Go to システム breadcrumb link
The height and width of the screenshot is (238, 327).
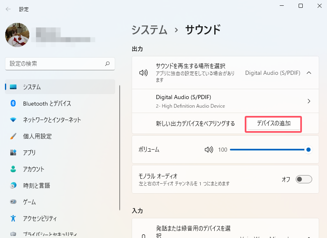point(149,30)
